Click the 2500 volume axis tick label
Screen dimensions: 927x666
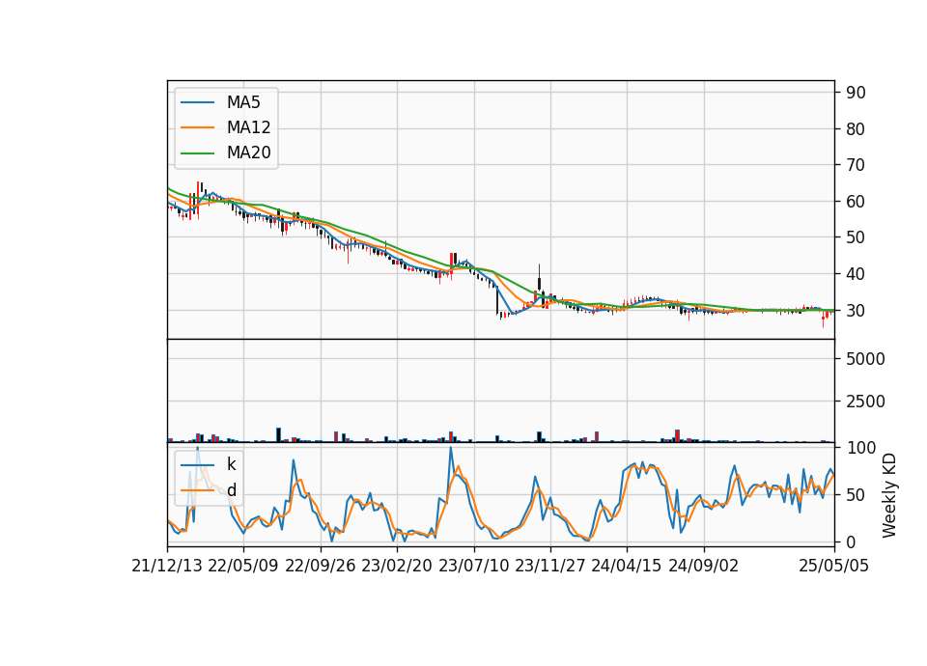coord(865,402)
